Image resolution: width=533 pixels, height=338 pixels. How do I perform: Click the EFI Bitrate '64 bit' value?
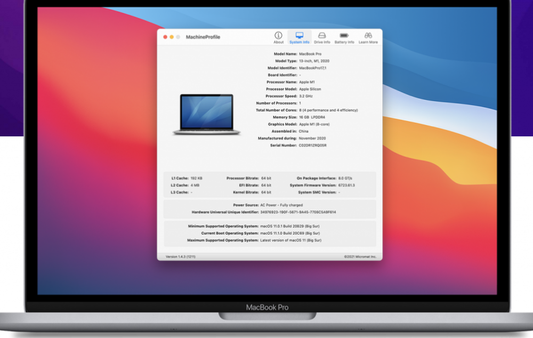266,186
